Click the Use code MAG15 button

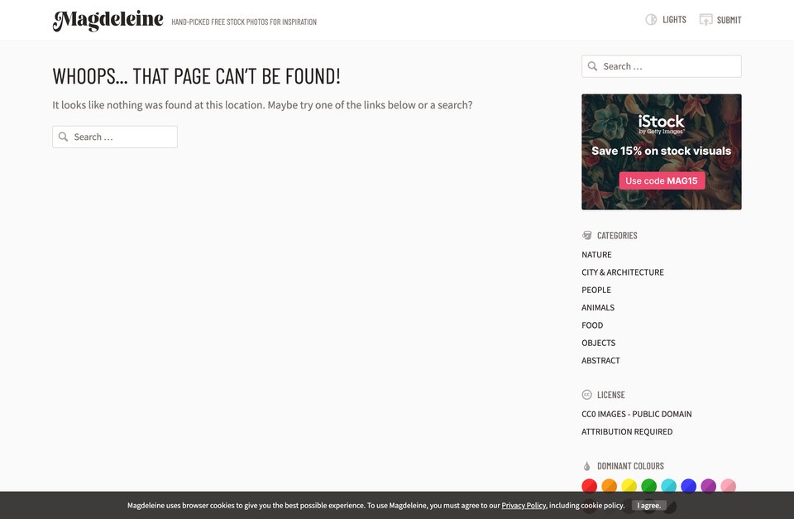tap(662, 180)
